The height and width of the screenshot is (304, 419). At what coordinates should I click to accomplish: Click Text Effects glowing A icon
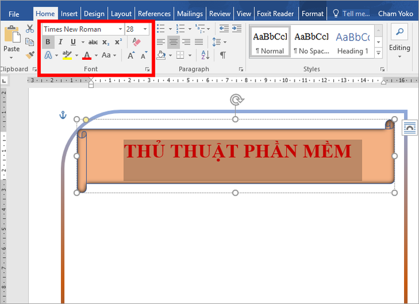[48, 55]
